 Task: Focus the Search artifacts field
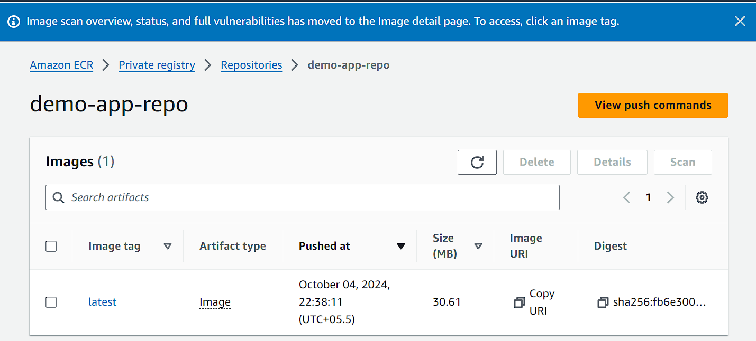pyautogui.click(x=302, y=197)
